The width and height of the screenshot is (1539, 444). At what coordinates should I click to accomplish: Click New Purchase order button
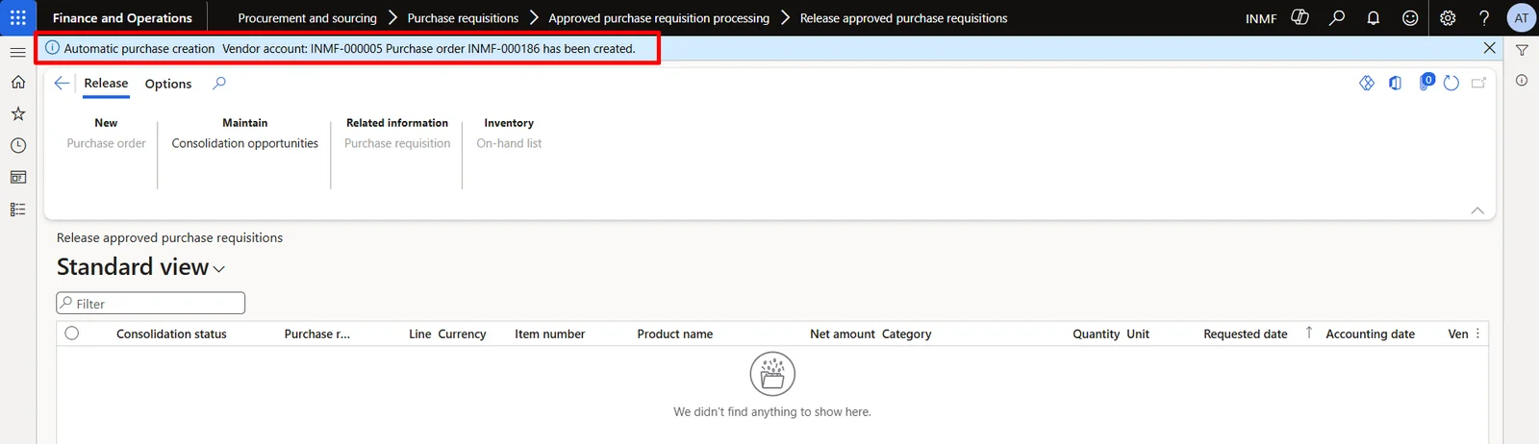click(x=106, y=143)
